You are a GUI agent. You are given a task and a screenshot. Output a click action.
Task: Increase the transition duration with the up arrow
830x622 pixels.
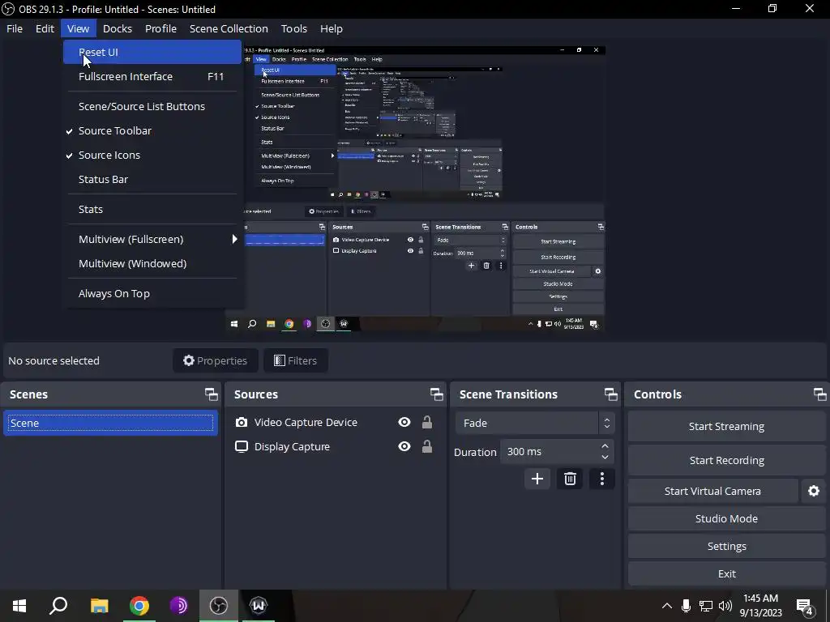605,446
